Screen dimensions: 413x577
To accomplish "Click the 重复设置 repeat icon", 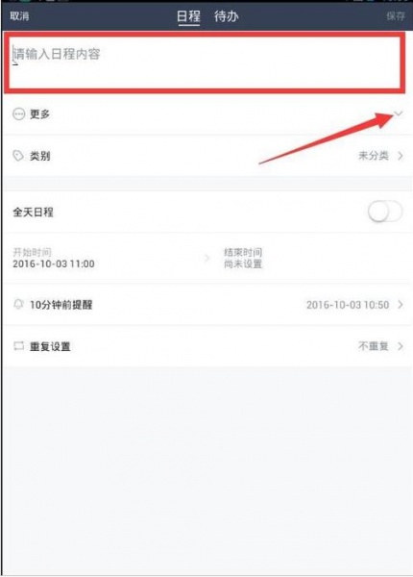I will coord(18,346).
